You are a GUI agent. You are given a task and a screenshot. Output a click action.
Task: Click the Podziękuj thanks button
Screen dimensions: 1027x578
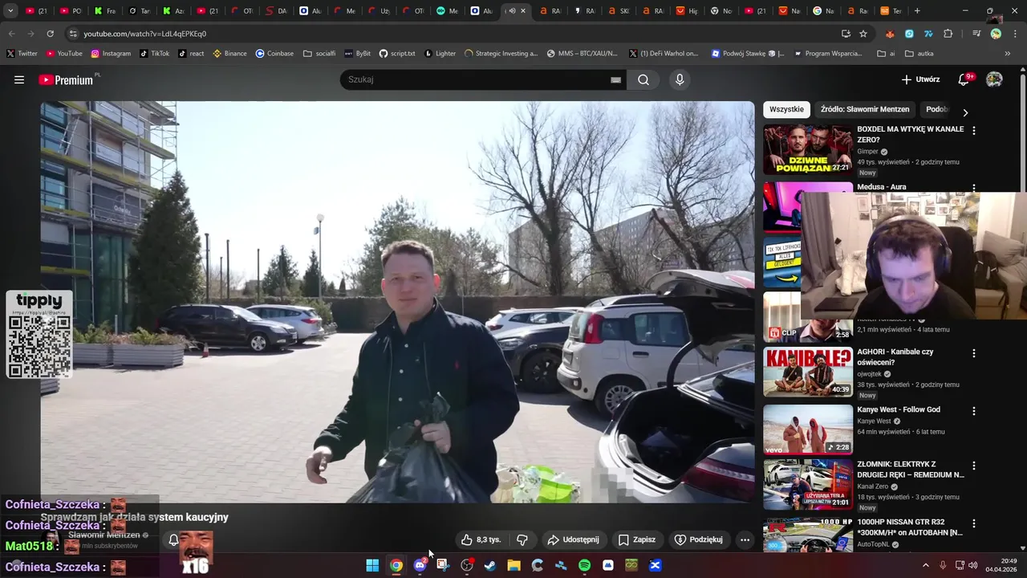tap(699, 539)
